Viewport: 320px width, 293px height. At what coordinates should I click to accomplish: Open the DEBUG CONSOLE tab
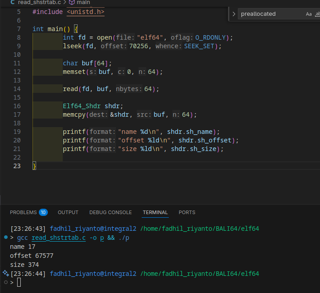[x=111, y=212]
